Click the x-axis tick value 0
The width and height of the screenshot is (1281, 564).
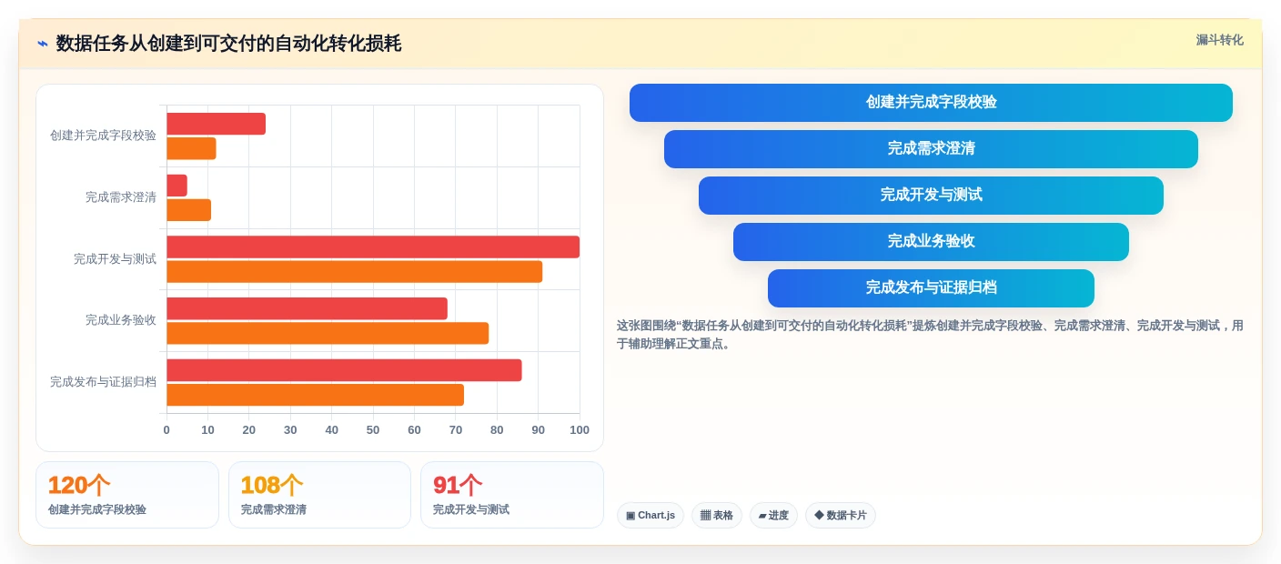pos(166,430)
